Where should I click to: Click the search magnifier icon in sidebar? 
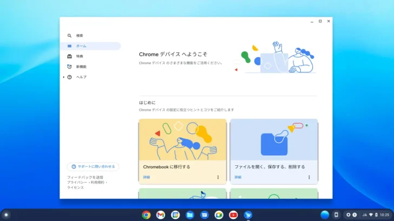(69, 36)
